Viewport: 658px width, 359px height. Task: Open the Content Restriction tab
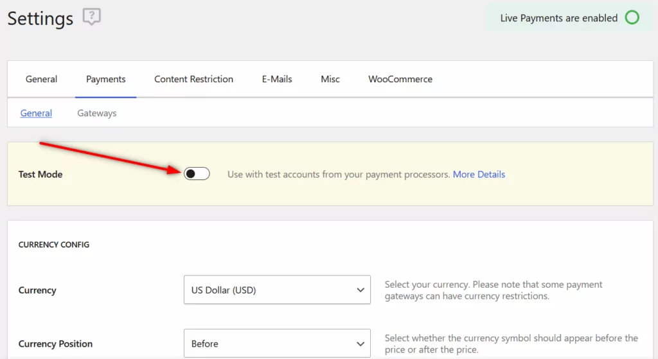[x=193, y=79]
